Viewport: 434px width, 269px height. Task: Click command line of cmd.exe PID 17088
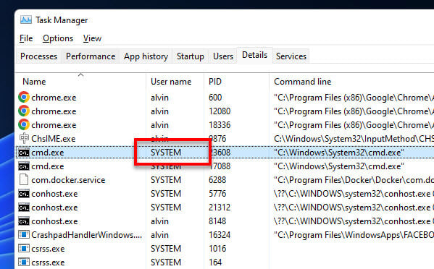(x=339, y=166)
